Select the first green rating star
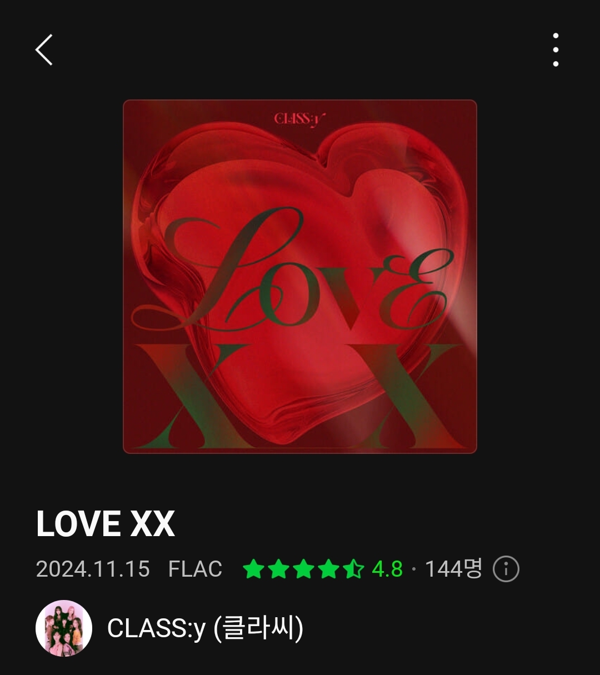Viewport: 600px width, 675px height. [253, 569]
